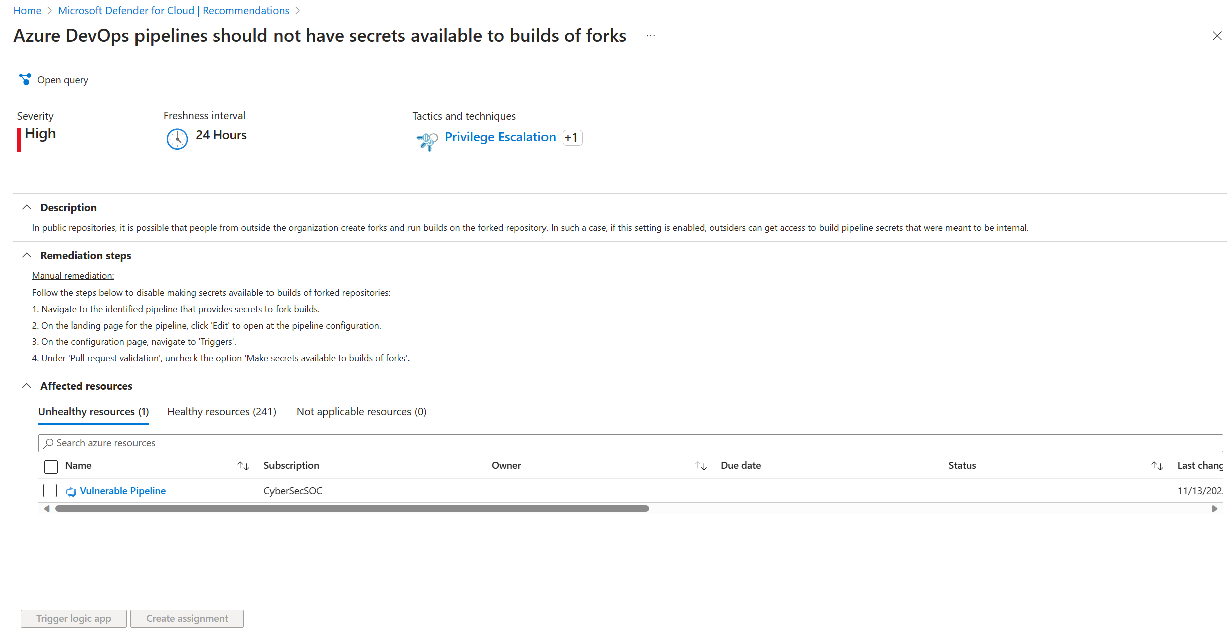Sort the Name column using its sort arrows
1227x643 pixels.
pyautogui.click(x=243, y=466)
